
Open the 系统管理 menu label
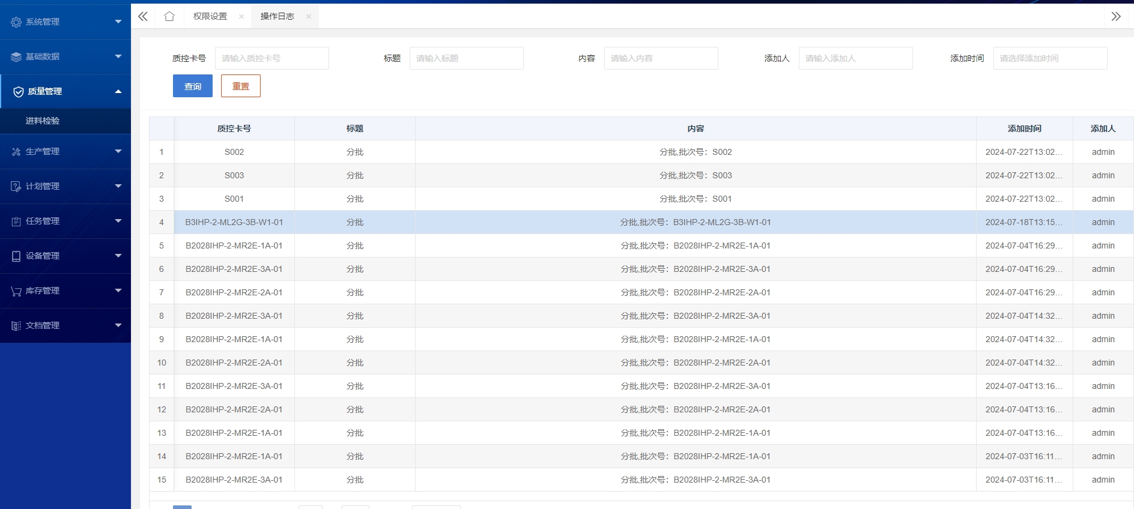coord(43,22)
